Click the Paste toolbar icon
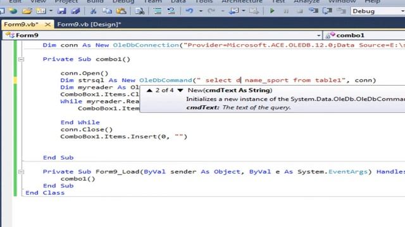Screen dimensions: 405x227 pos(121,11)
